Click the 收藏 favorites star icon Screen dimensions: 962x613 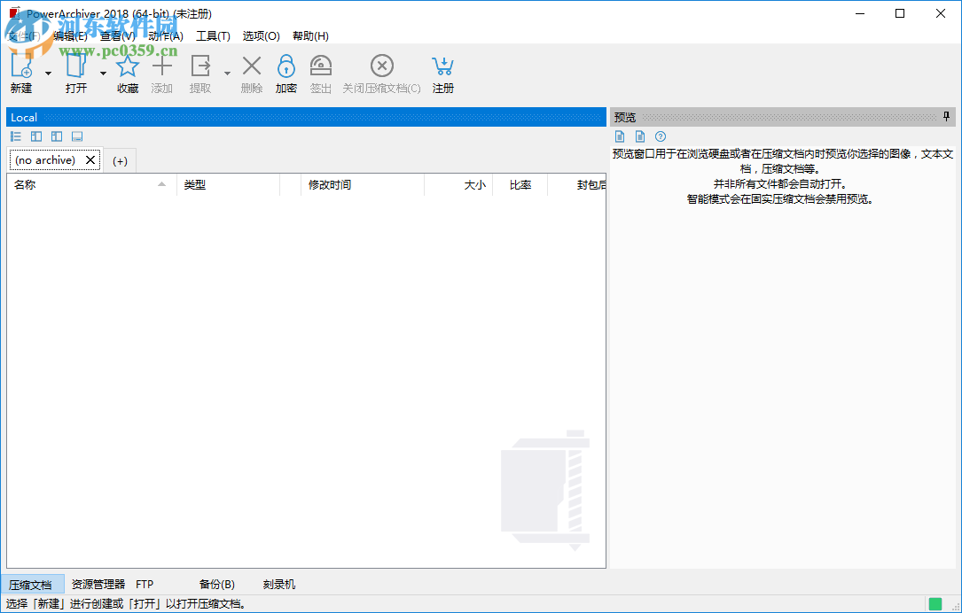[127, 66]
